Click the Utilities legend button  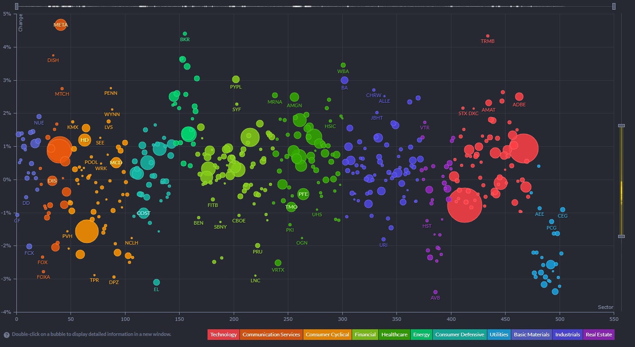[x=499, y=335]
